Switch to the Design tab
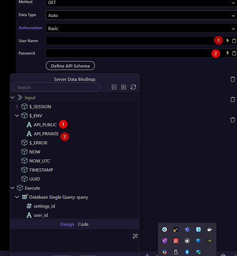Screen dimensions: 237x256 point(67,224)
